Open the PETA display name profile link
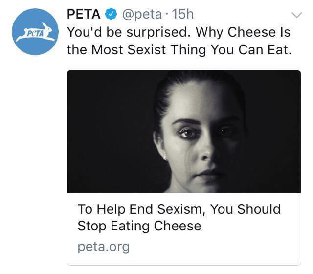This screenshot has width=313, height=274. (83, 15)
